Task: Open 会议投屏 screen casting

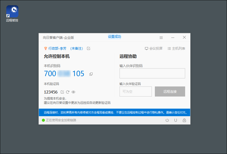Action: 154,48
